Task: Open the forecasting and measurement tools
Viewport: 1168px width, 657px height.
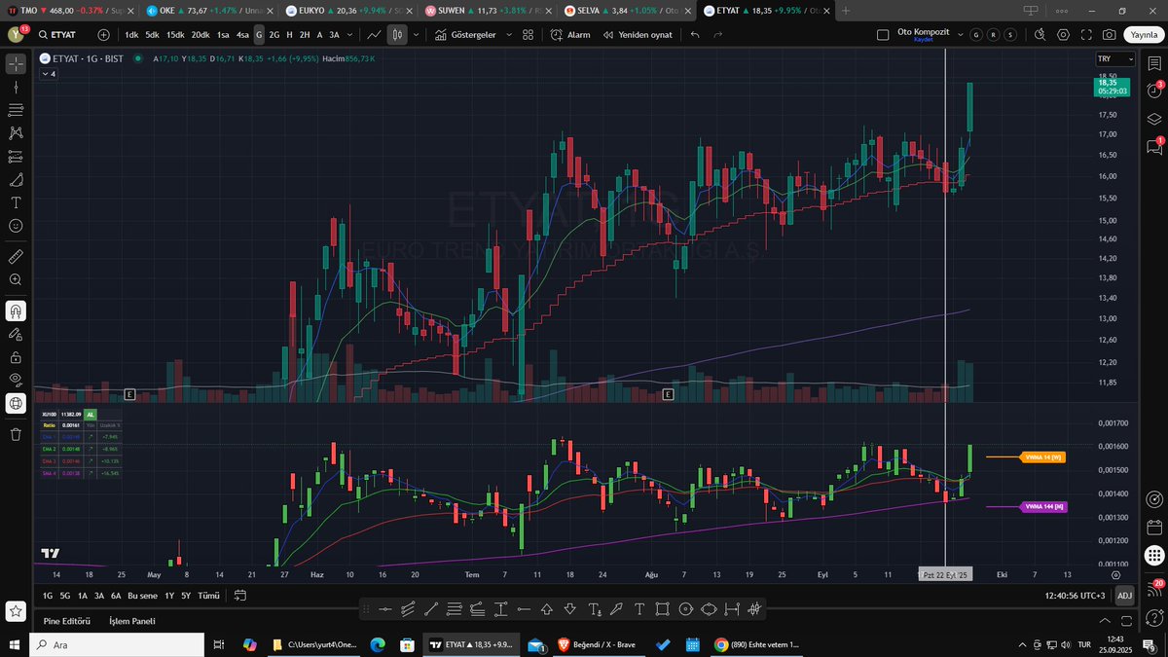Action: pyautogui.click(x=16, y=156)
